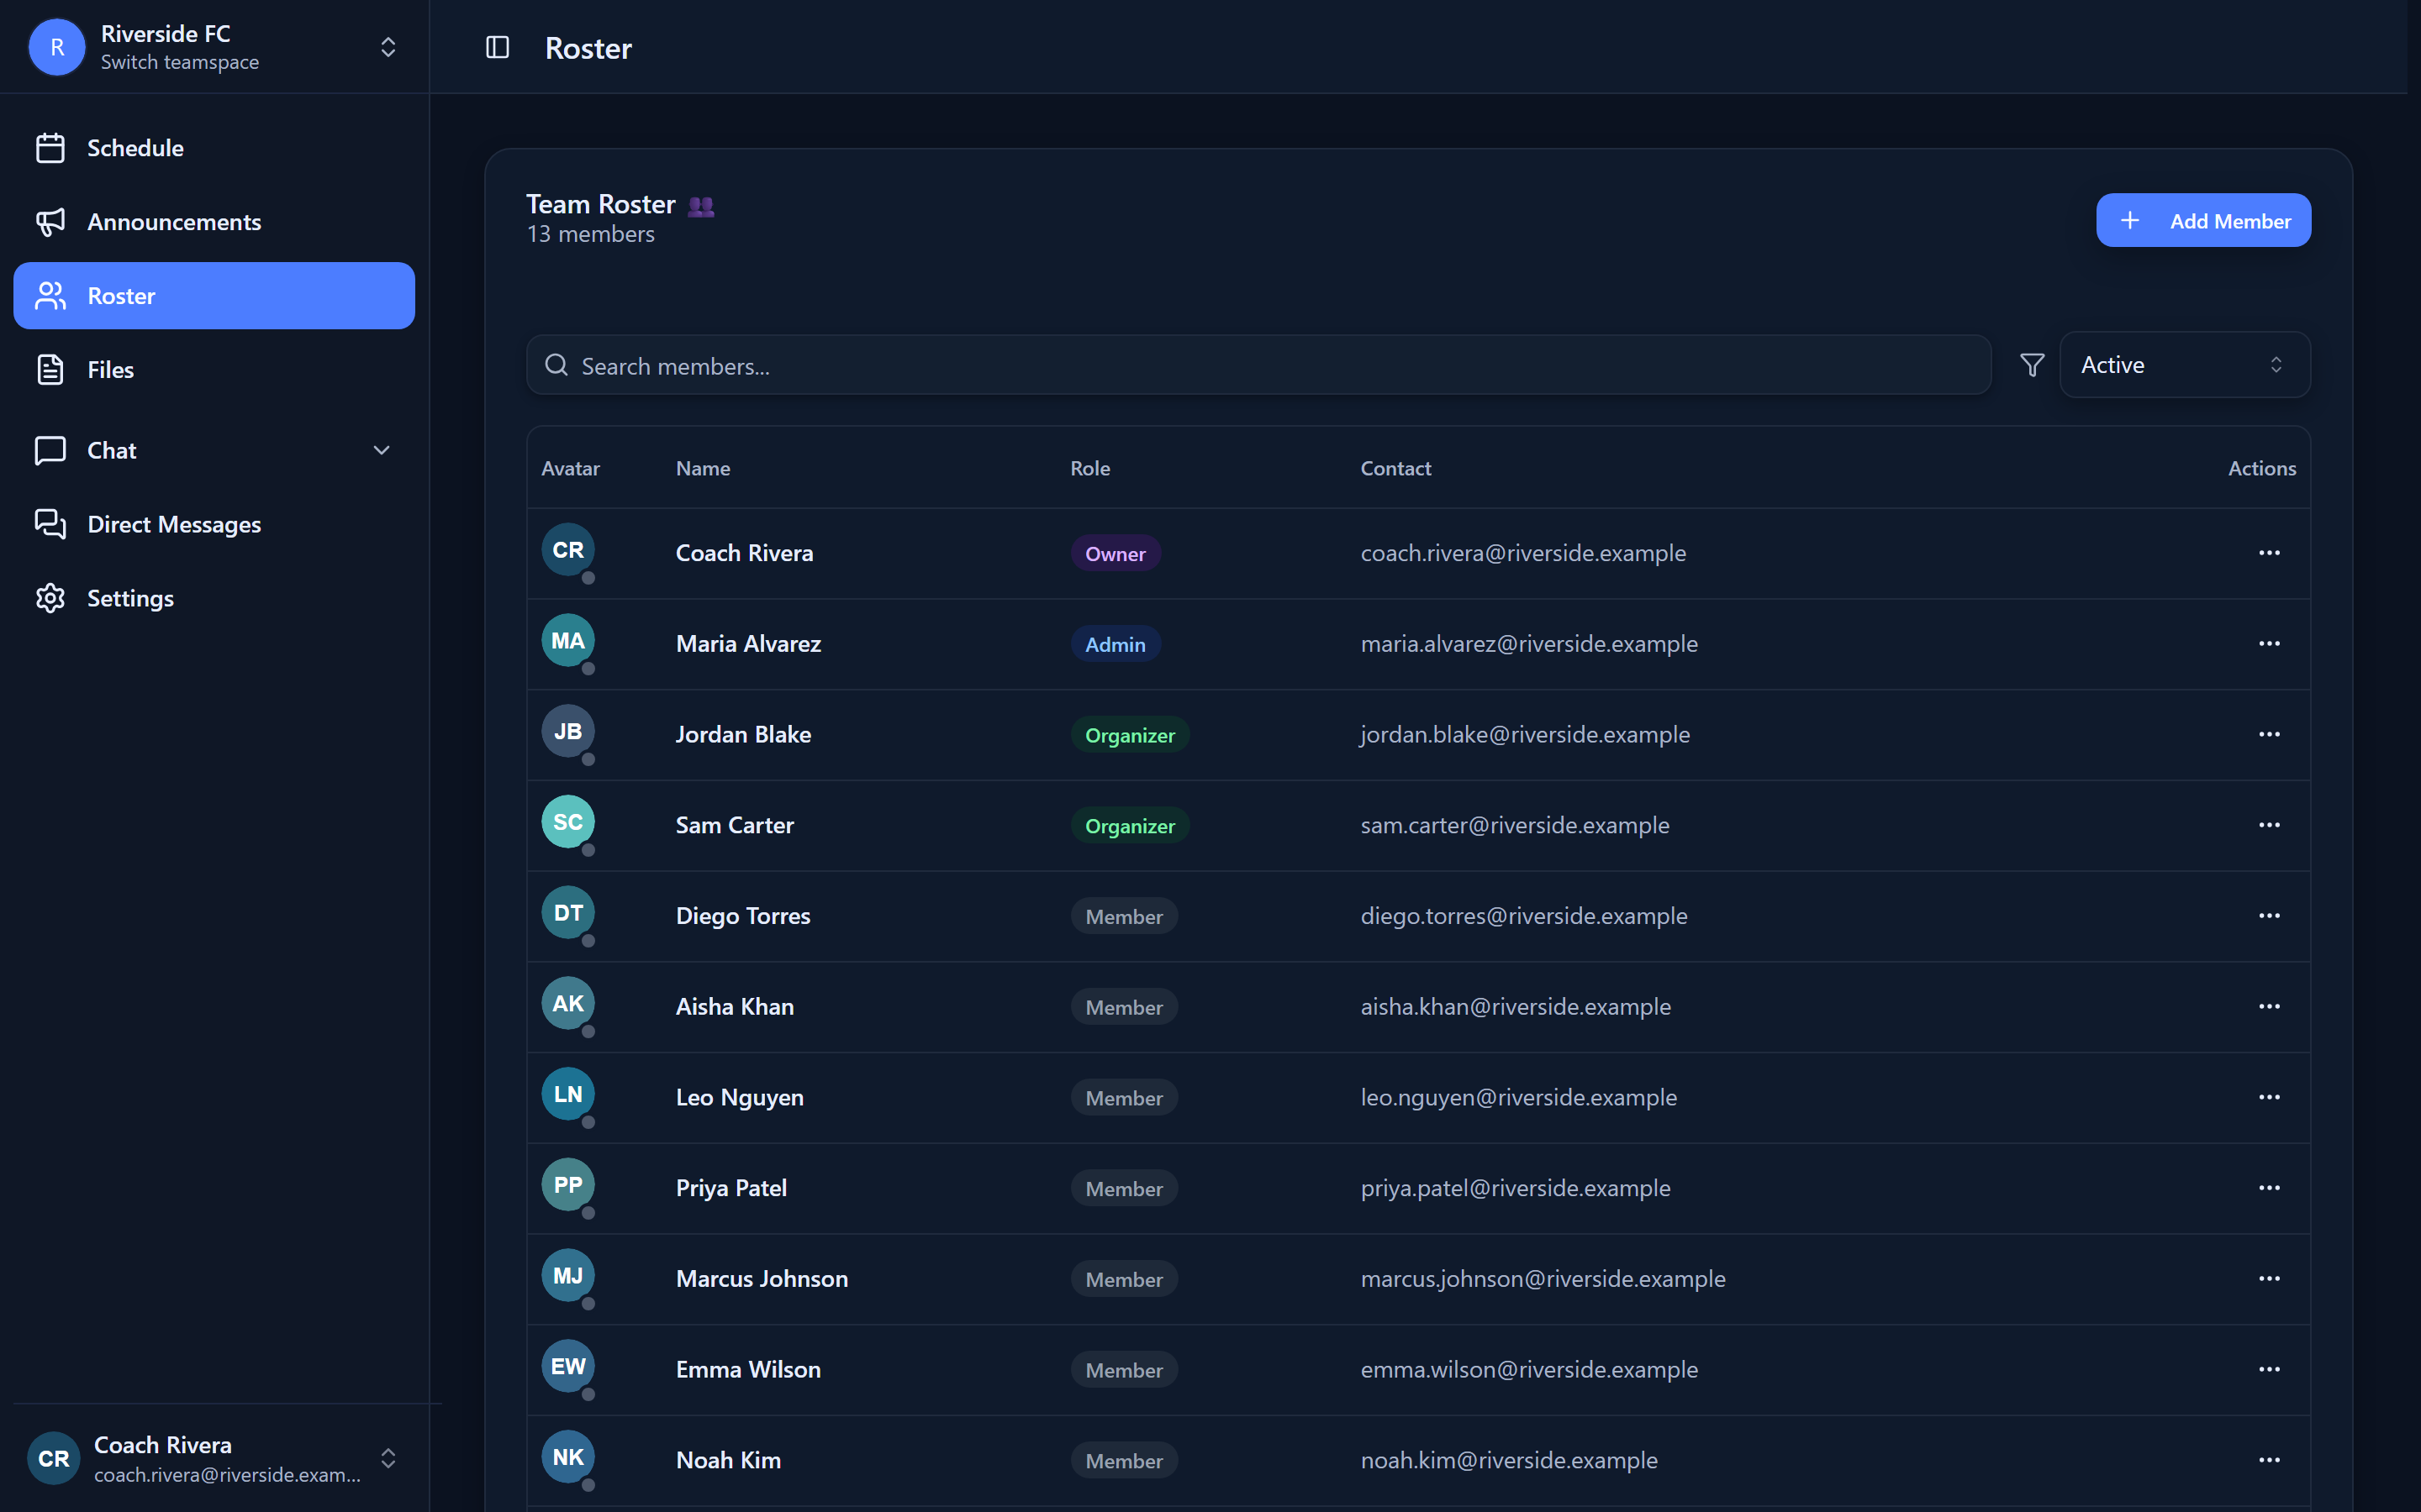The height and width of the screenshot is (1512, 2421).
Task: Click the priya.patel@riverside.example email
Action: (x=1515, y=1188)
